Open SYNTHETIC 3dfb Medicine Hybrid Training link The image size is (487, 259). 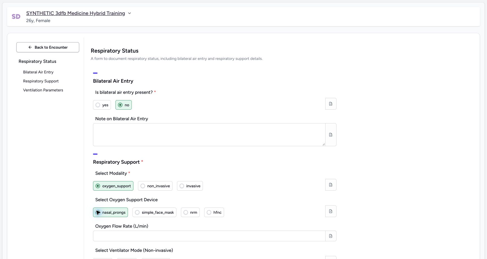[76, 13]
